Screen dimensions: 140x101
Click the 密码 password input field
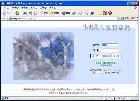click(110, 50)
